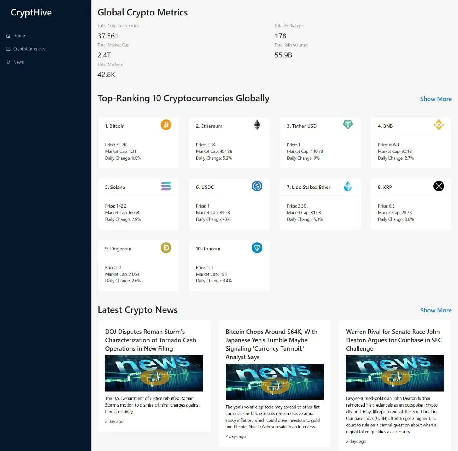Open the DOJ Disputes Roman Storm article thumbnail
458x451 pixels.
coord(154,373)
